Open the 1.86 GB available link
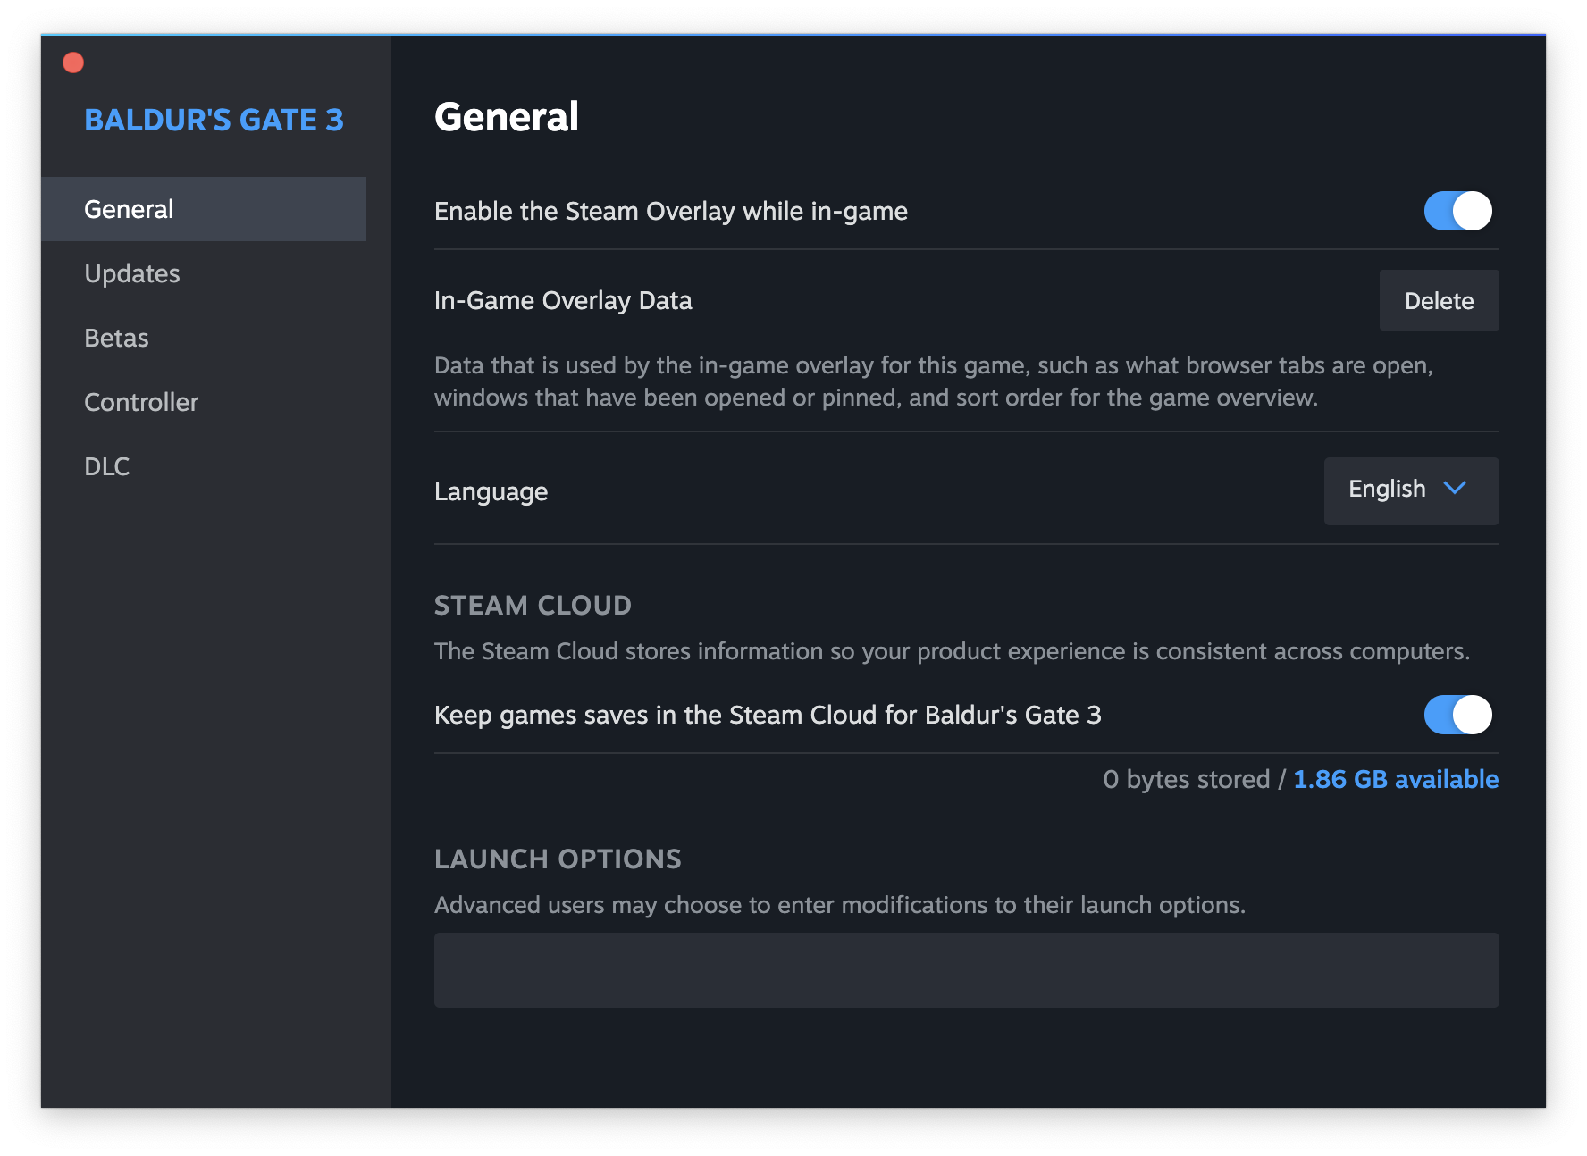 1396,779
